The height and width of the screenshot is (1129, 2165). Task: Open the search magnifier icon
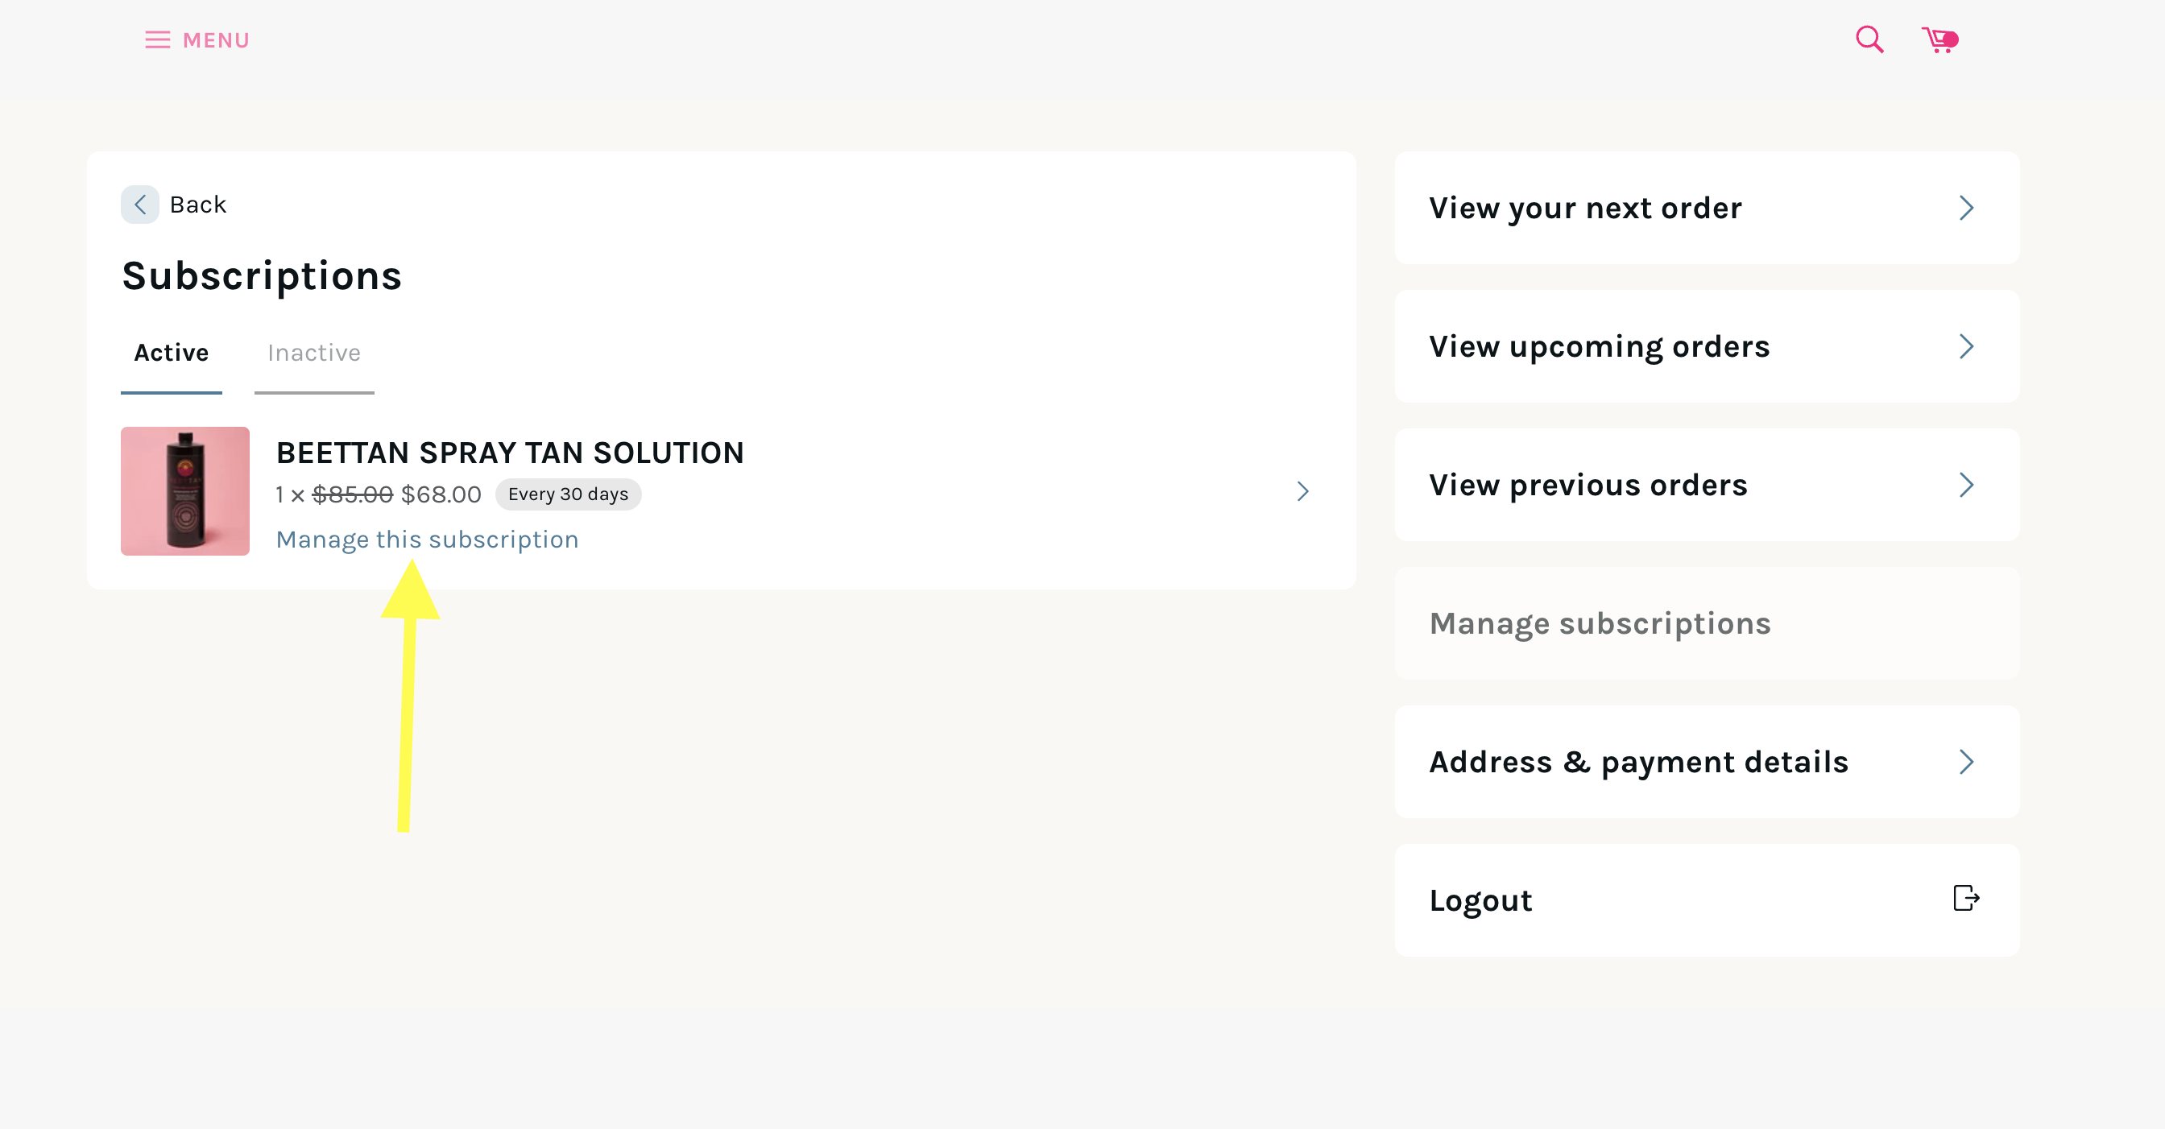coord(1869,39)
